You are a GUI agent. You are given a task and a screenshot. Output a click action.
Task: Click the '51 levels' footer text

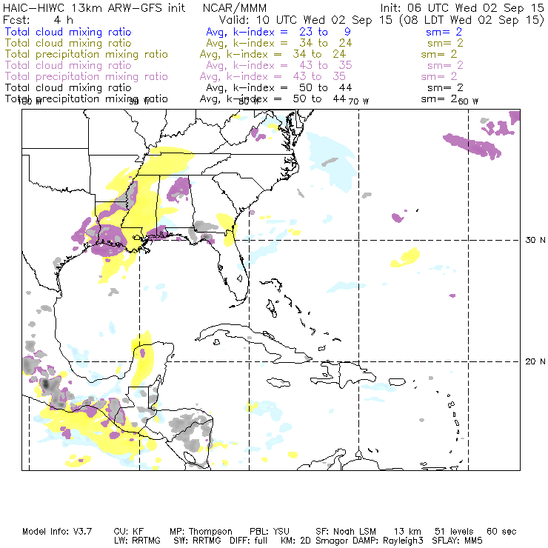454,532
